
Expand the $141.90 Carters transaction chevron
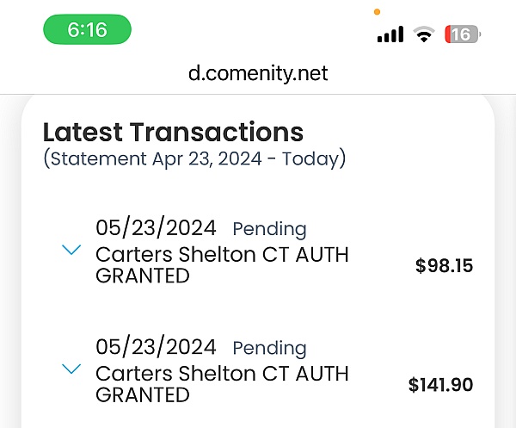(71, 369)
